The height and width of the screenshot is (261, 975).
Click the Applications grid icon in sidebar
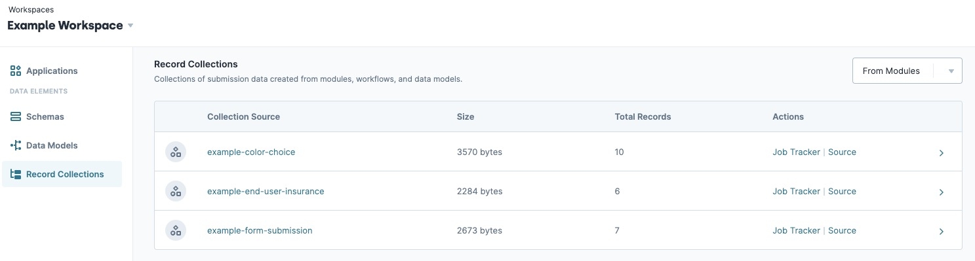pyautogui.click(x=16, y=71)
